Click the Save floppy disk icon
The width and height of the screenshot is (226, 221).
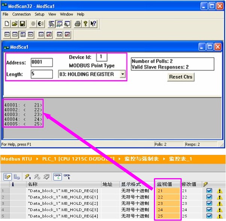tap(23, 24)
